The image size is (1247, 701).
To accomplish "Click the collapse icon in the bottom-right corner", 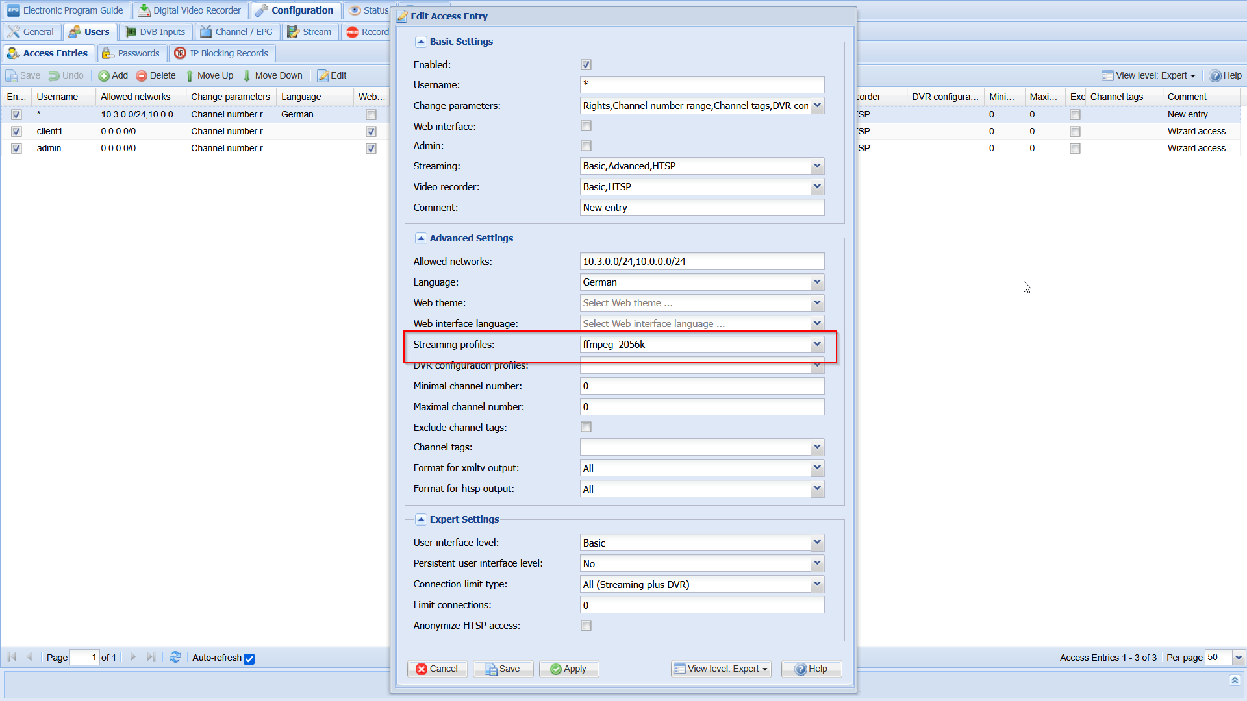I will (1234, 680).
